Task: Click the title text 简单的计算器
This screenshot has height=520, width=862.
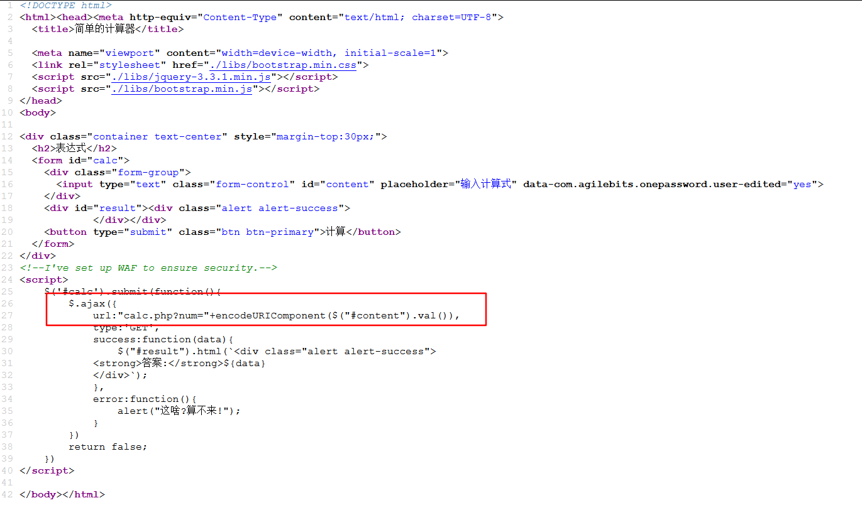Action: pyautogui.click(x=105, y=29)
